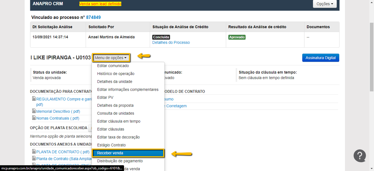Select Receber venda from the menu
Viewport: 374px width, 171px height.
pyautogui.click(x=110, y=153)
